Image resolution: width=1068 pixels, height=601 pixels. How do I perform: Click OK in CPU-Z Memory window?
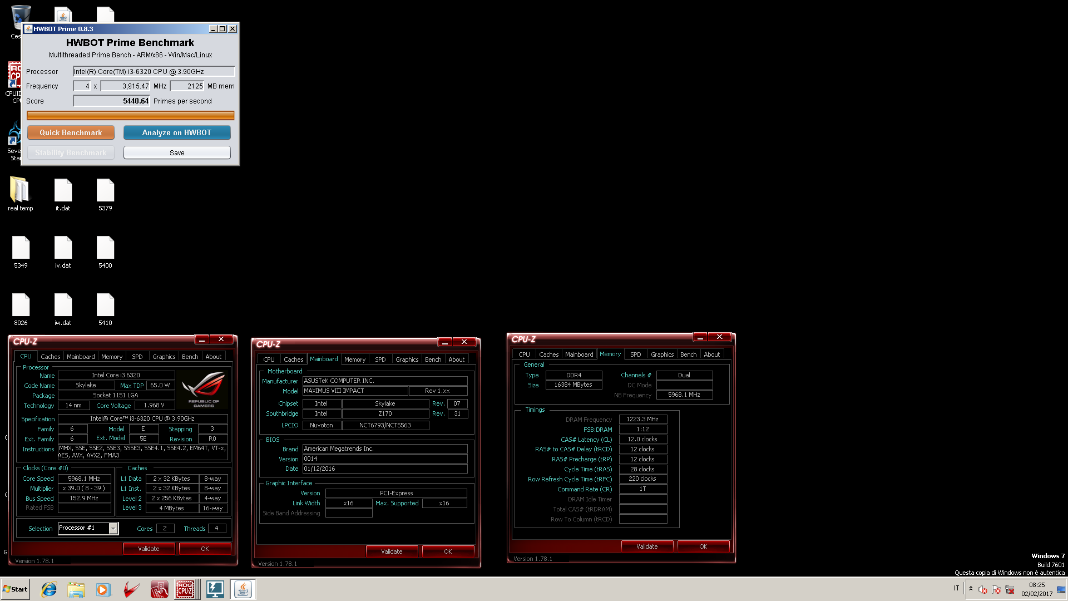[703, 546]
